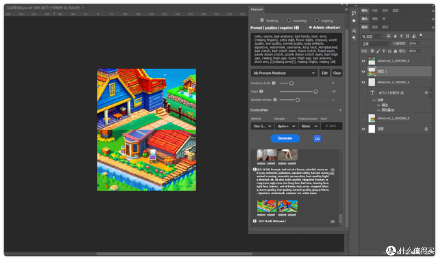Open the Sampler dpm++ dropdown
Screen dimensions: 439x260
pyautogui.click(x=286, y=126)
